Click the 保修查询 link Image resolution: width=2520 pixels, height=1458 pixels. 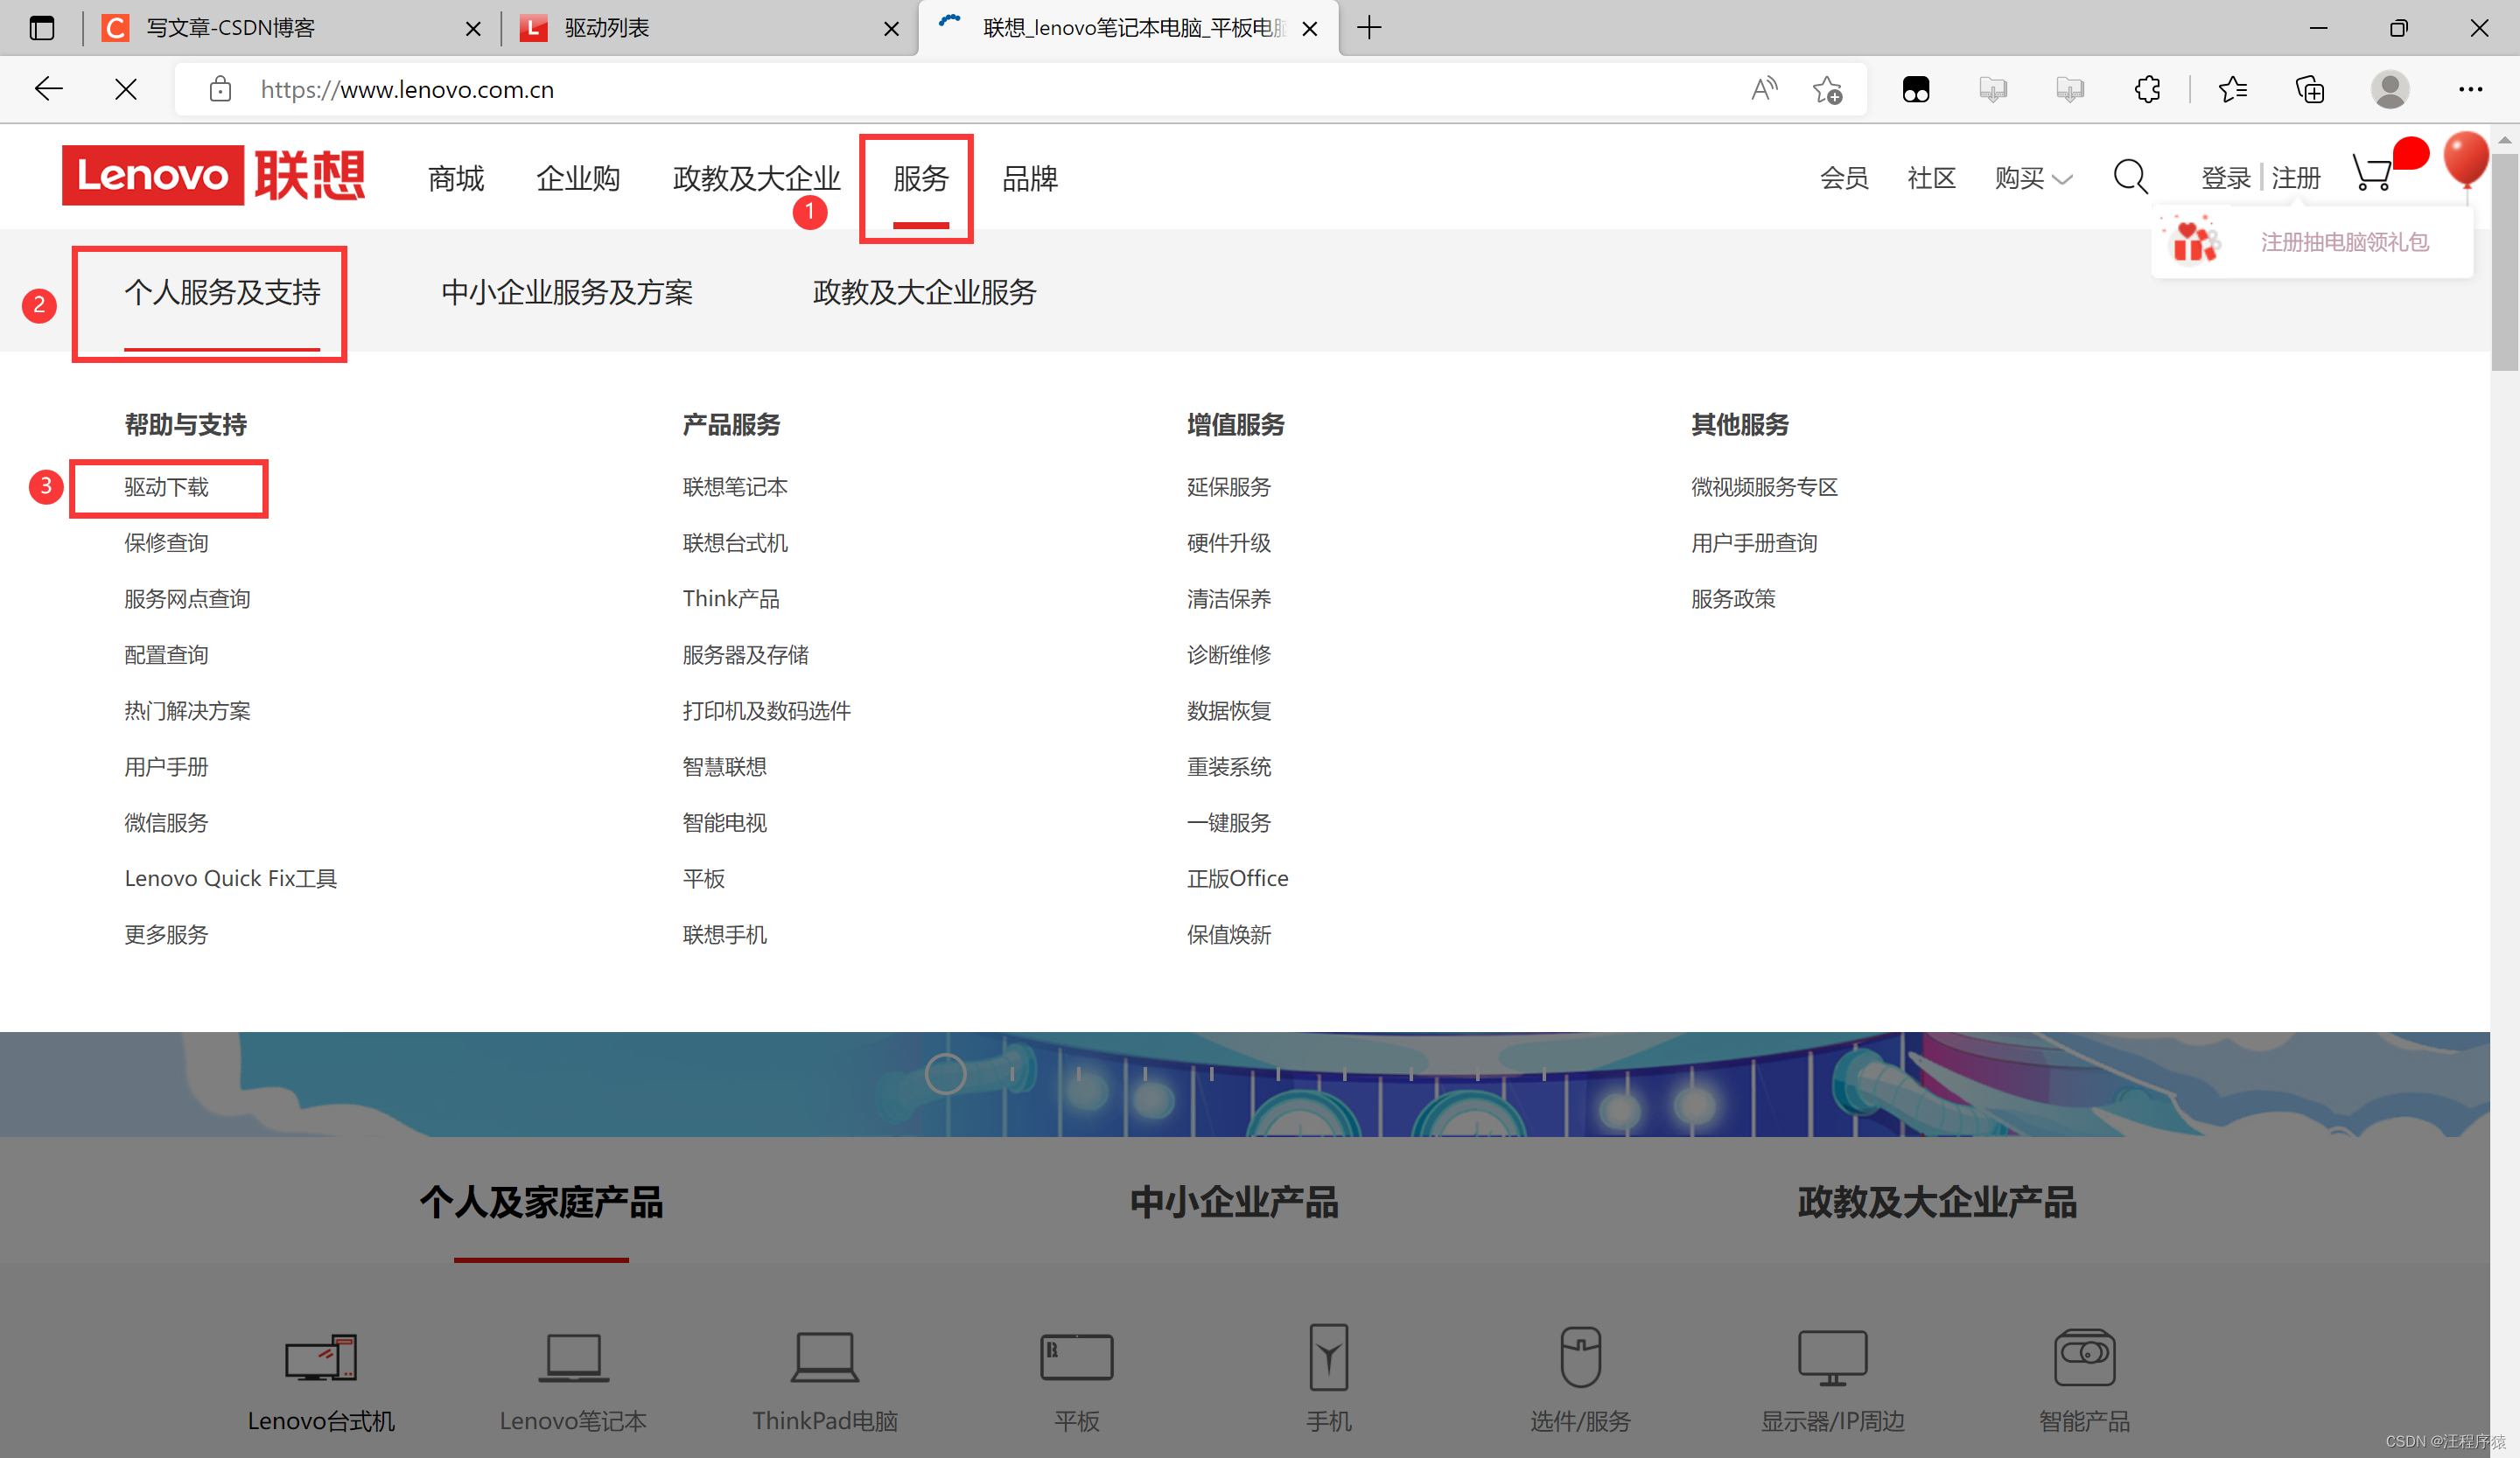pyautogui.click(x=166, y=544)
